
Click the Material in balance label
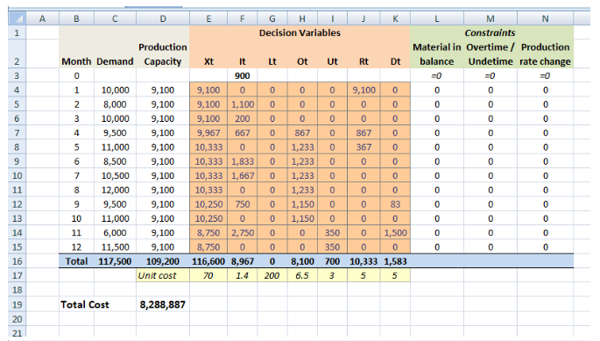click(437, 54)
